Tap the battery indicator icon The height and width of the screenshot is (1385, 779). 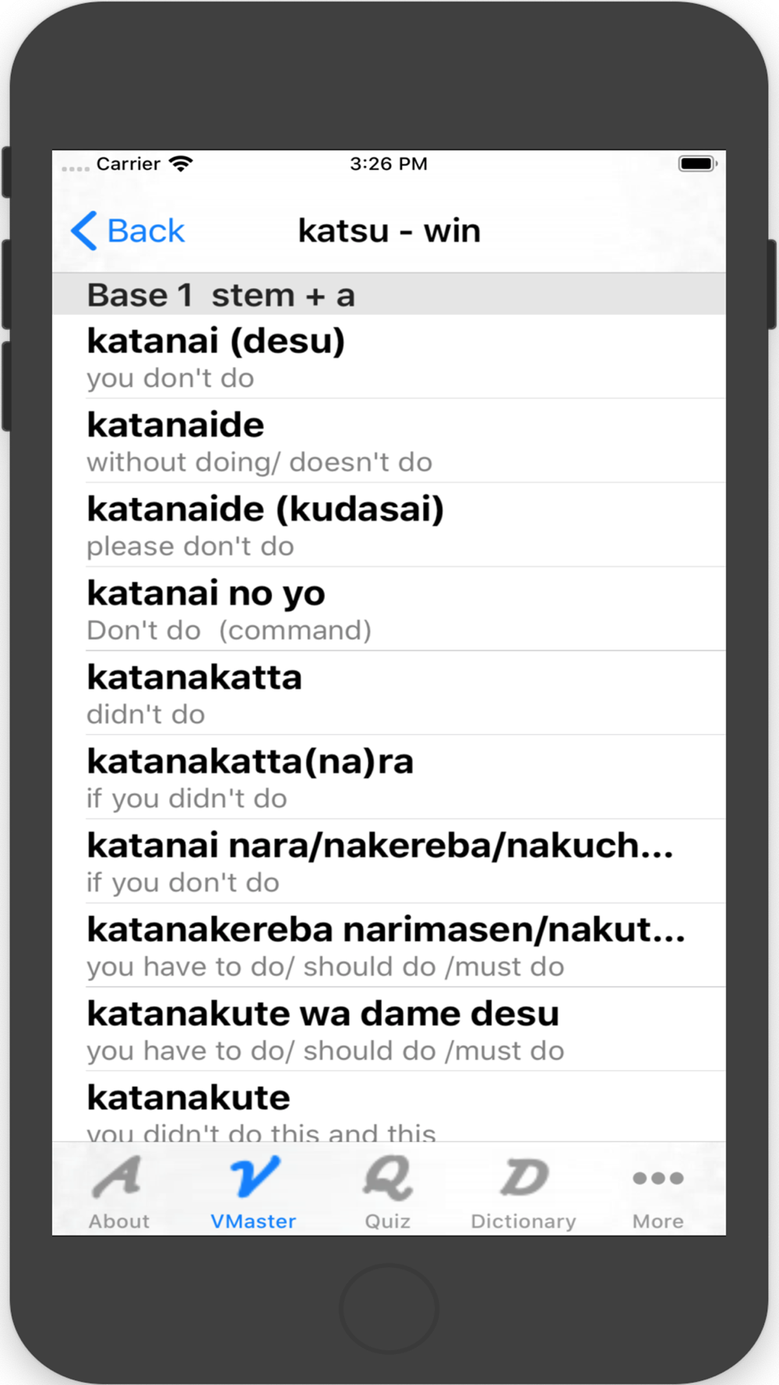click(x=697, y=164)
